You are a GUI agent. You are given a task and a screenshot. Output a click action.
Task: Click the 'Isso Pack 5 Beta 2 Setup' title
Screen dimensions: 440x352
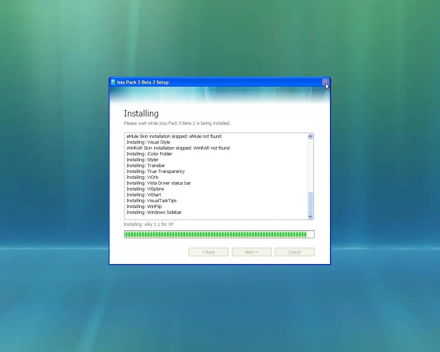[x=143, y=82]
